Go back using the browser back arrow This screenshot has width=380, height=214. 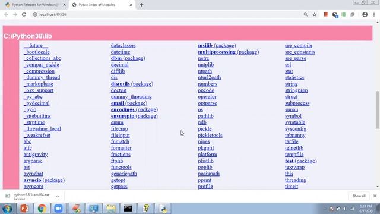(x=6, y=14)
